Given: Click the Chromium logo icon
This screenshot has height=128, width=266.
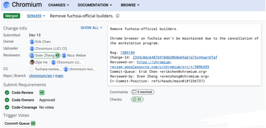Looking at the screenshot, I should pyautogui.click(x=6, y=5).
